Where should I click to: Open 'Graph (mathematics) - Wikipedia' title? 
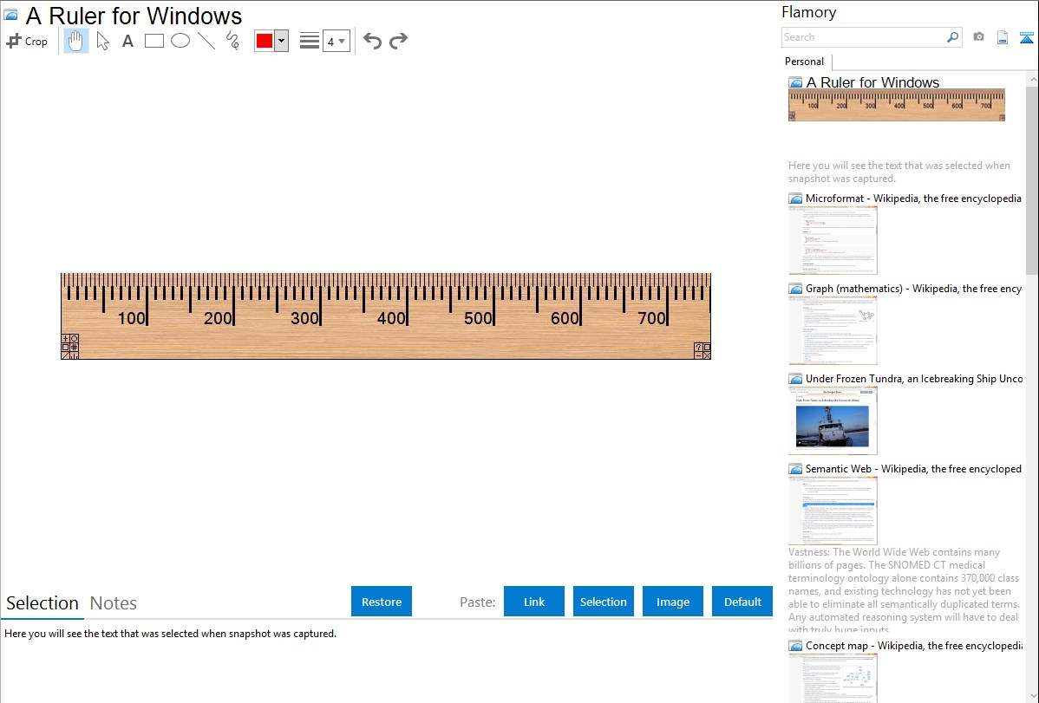coord(913,289)
